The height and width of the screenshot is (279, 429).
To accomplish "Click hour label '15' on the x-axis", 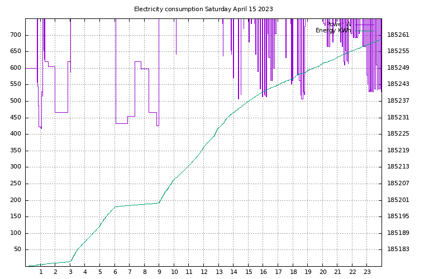I will (x=249, y=272).
